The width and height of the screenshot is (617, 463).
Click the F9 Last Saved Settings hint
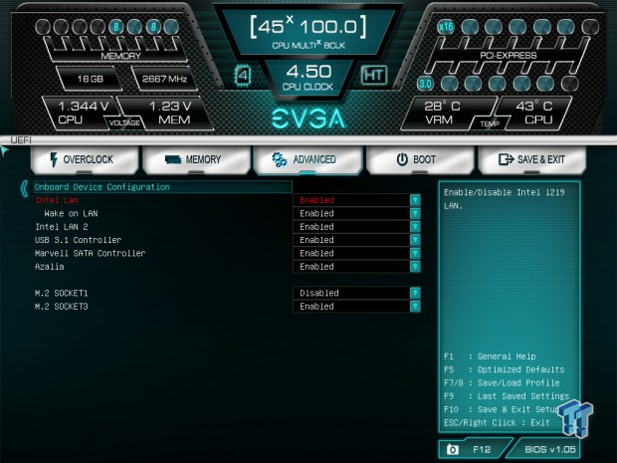pyautogui.click(x=507, y=396)
